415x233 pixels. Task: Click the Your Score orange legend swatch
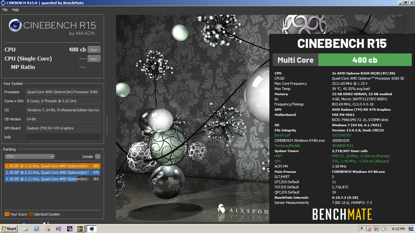click(7, 214)
